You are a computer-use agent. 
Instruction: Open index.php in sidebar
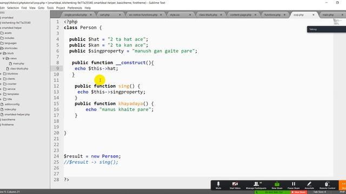tap(10, 109)
